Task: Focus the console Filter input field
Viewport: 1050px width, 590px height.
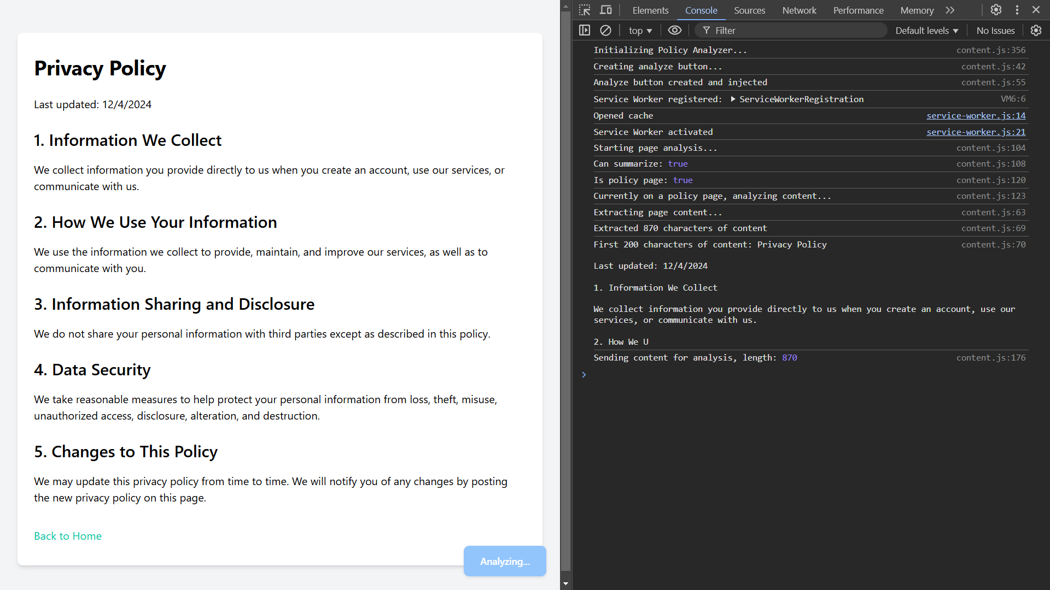Action: 793,31
